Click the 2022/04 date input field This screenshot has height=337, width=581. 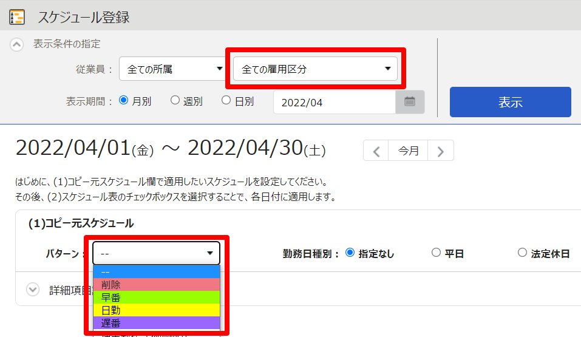point(335,102)
